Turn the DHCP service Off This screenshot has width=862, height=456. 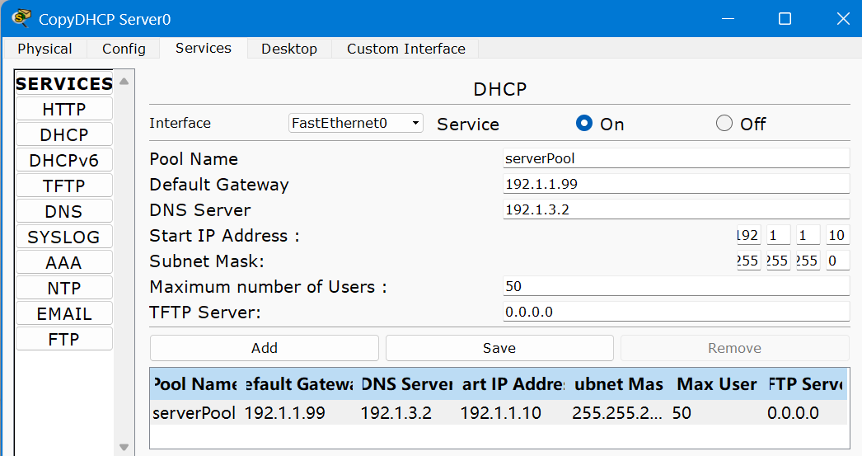click(x=724, y=124)
